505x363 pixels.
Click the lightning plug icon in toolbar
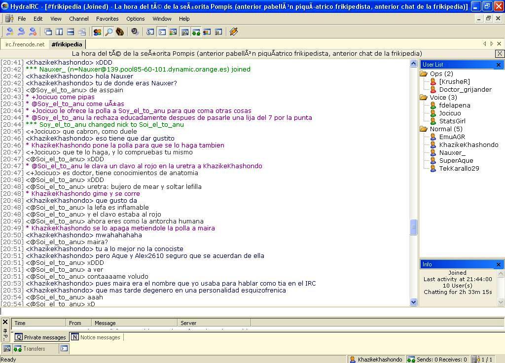pyautogui.click(x=234, y=32)
